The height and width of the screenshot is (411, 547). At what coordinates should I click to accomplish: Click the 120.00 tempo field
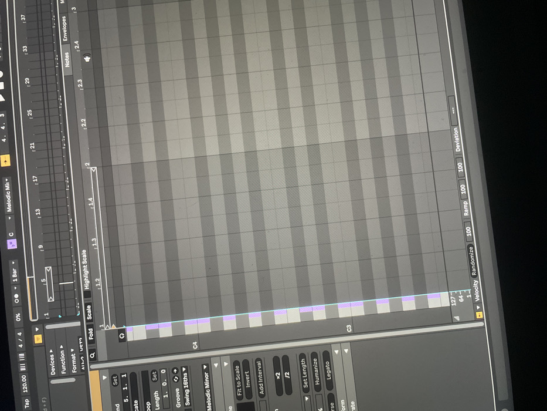[x=24, y=384]
